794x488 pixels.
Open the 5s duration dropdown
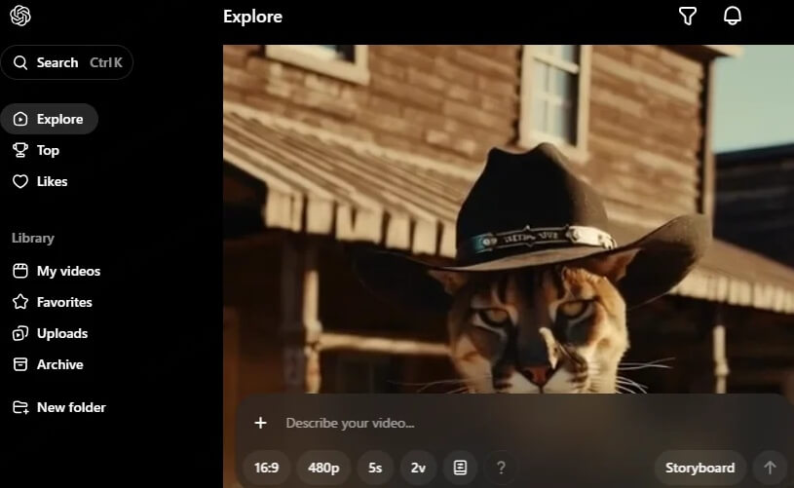375,468
